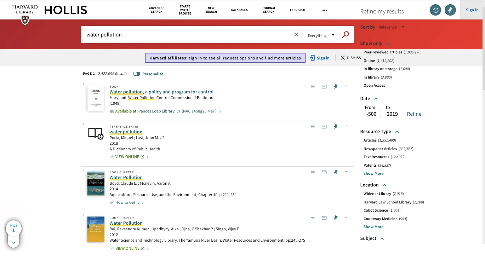
Task: Cite the Dictionary of Public Health entry
Action: [x=313, y=127]
